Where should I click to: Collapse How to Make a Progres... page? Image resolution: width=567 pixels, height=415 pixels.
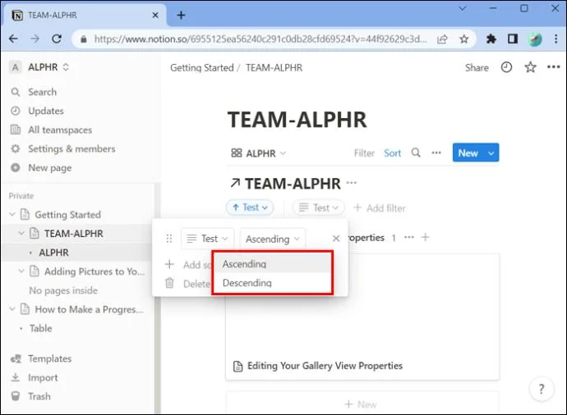(12, 309)
